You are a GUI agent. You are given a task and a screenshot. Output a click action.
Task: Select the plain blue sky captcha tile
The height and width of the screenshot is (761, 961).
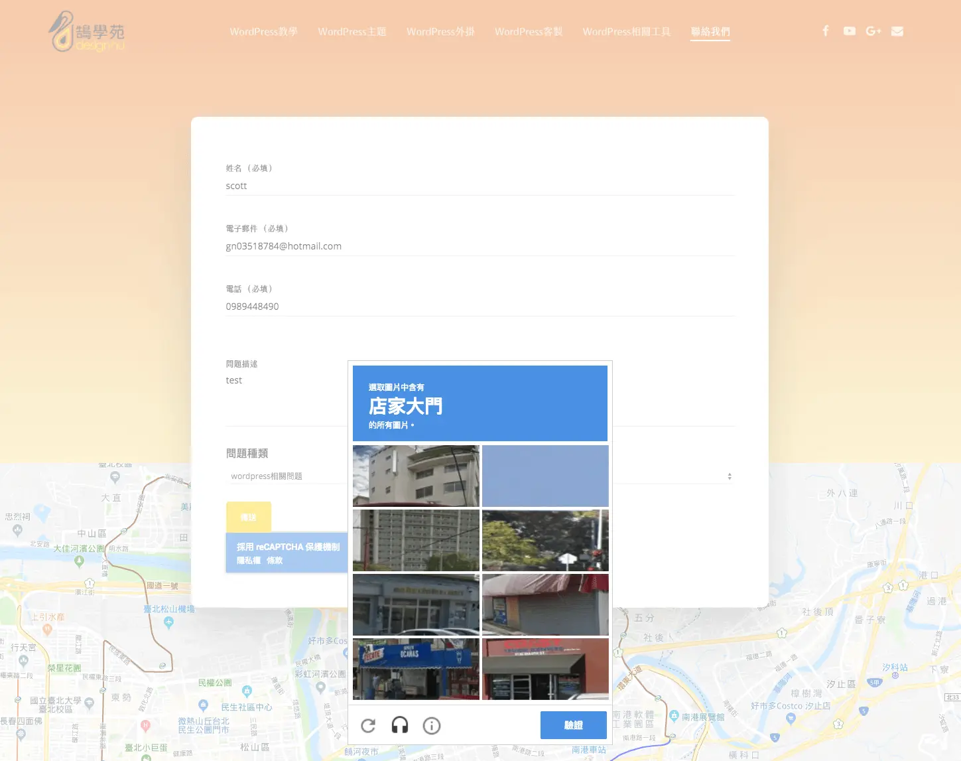pyautogui.click(x=545, y=476)
